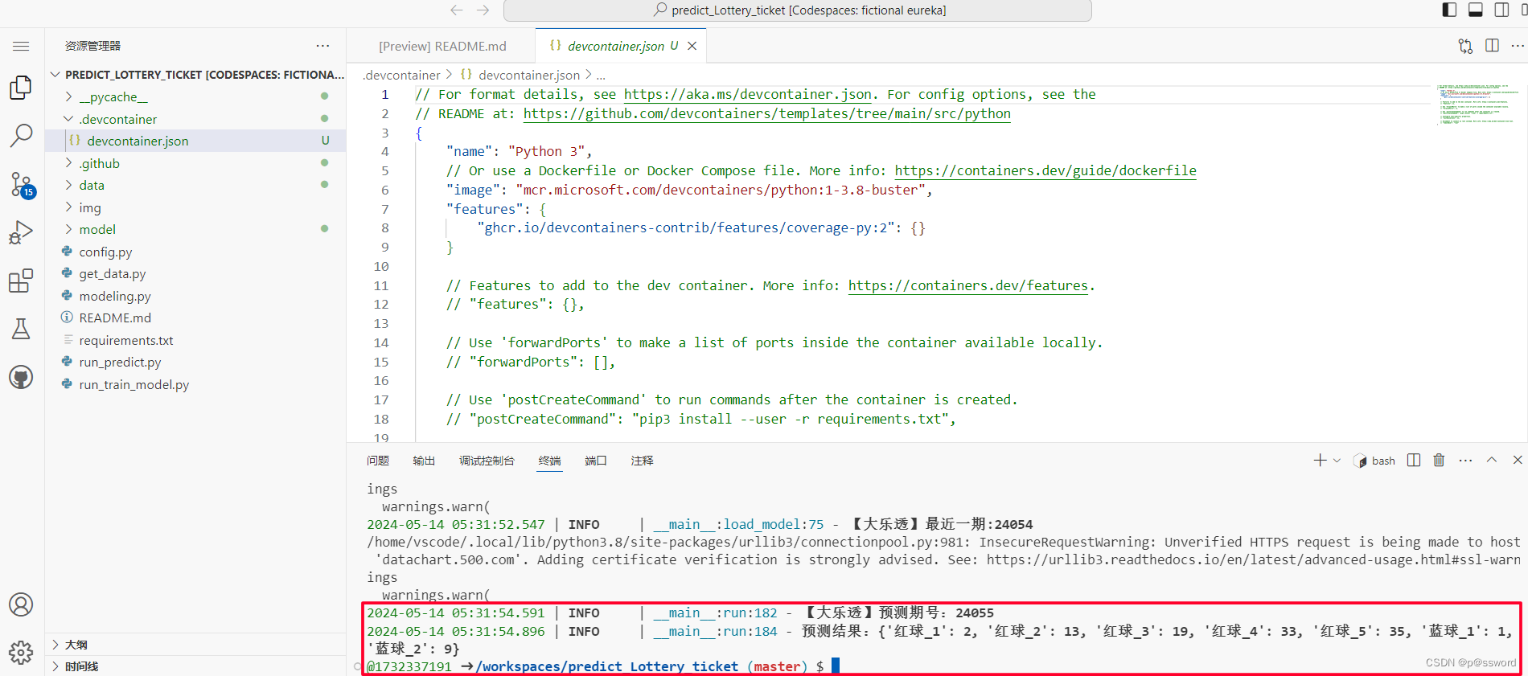Follow the containers.dev/guide/dockerfile link

click(x=1045, y=171)
